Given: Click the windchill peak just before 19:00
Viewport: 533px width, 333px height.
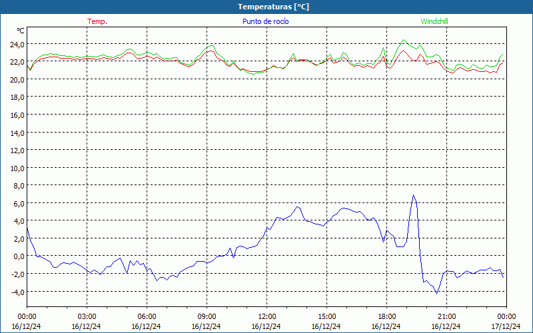Looking at the screenshot, I should (404, 40).
